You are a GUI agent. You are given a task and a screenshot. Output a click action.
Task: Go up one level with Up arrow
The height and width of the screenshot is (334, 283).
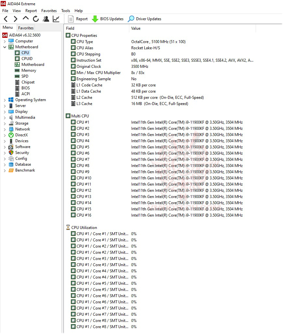click(26, 19)
